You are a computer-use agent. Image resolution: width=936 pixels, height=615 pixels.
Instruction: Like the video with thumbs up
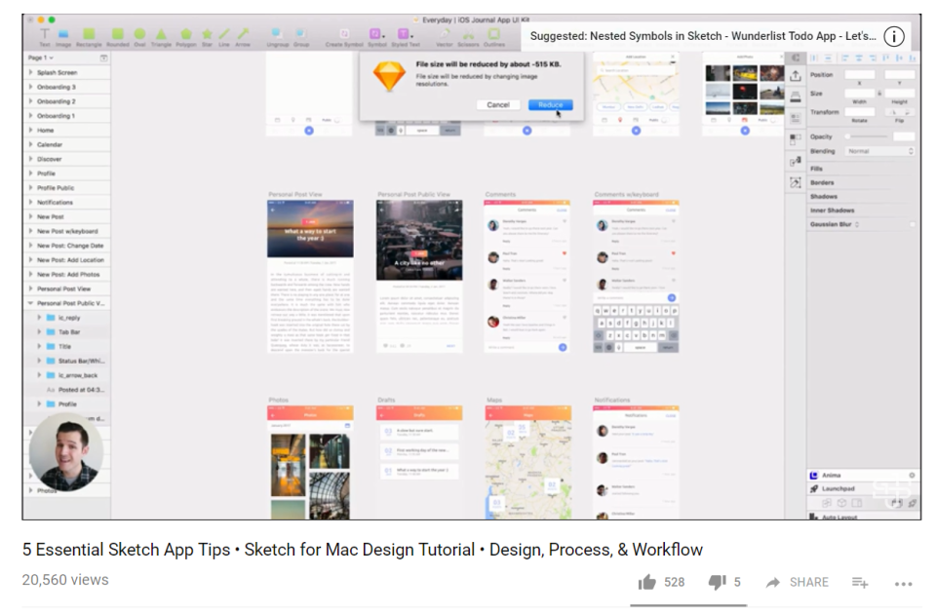pyautogui.click(x=647, y=582)
